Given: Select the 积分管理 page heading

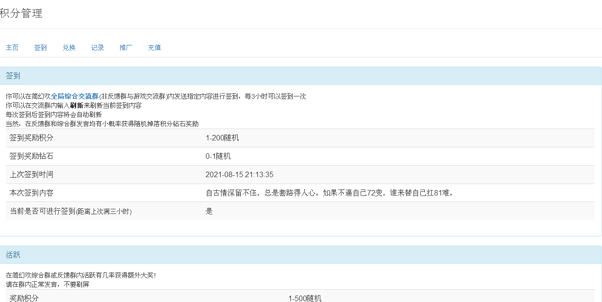Looking at the screenshot, I should pyautogui.click(x=21, y=13).
